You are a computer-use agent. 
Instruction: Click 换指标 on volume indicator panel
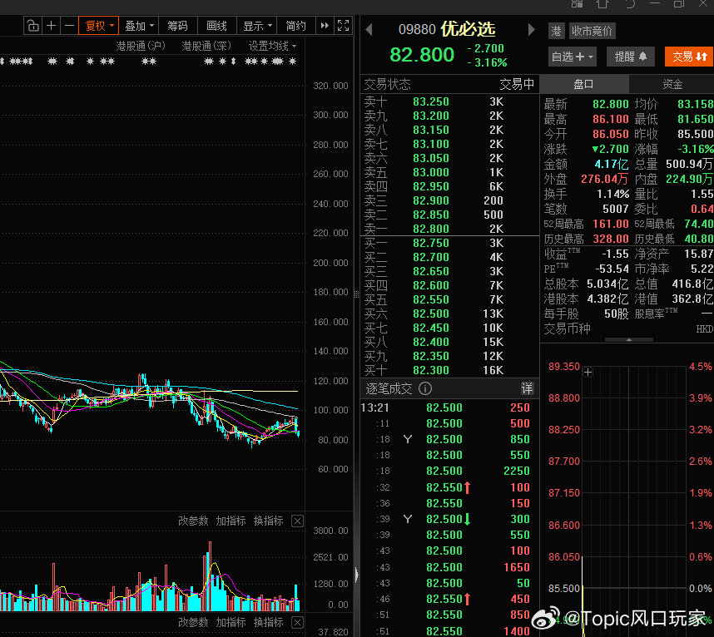pos(268,521)
